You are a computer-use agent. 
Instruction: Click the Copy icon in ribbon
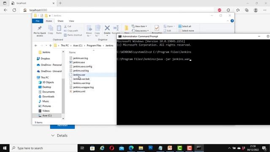point(51,30)
